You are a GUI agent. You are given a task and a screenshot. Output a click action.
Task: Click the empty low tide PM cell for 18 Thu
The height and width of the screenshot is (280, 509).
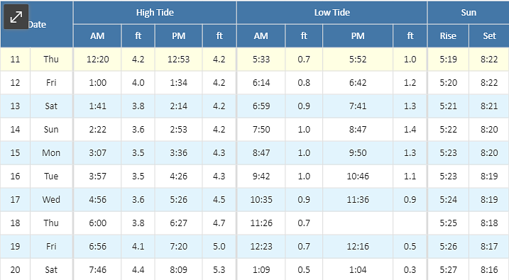pos(358,223)
